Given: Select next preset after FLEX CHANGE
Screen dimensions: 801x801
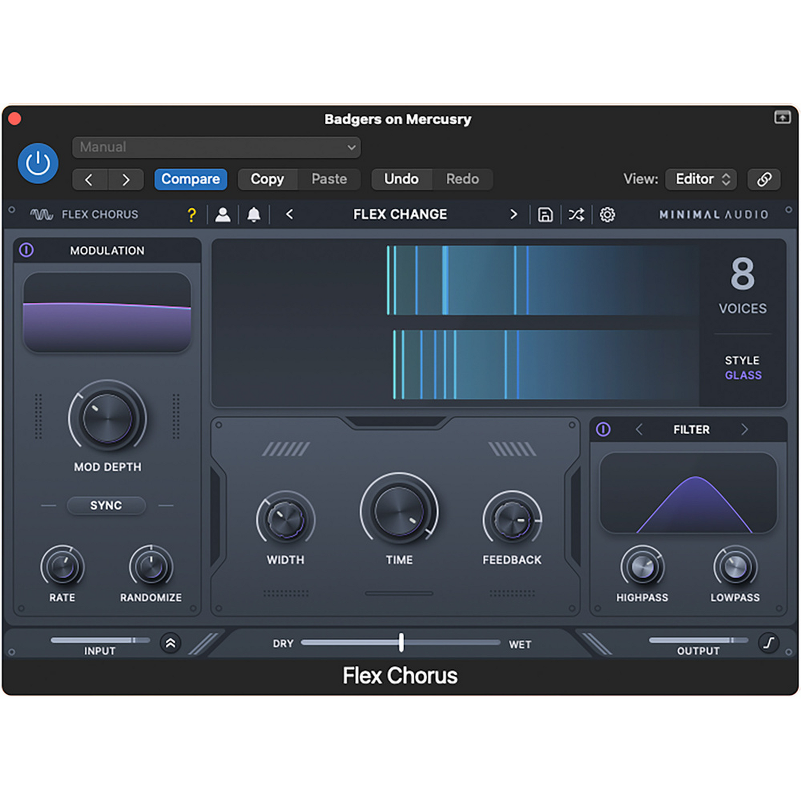Looking at the screenshot, I should (513, 214).
